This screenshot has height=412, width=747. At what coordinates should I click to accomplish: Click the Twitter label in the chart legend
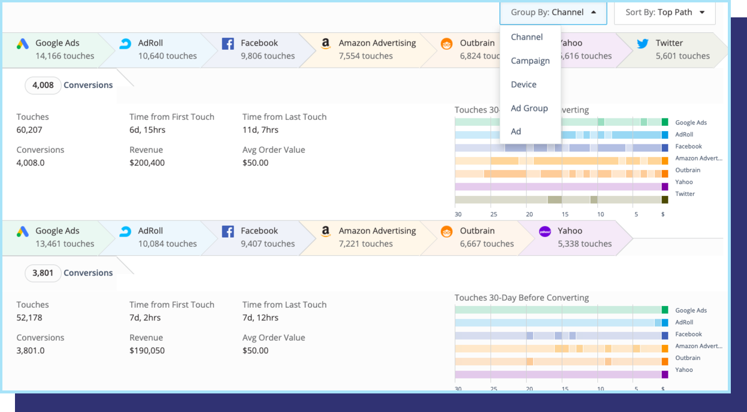pos(685,194)
